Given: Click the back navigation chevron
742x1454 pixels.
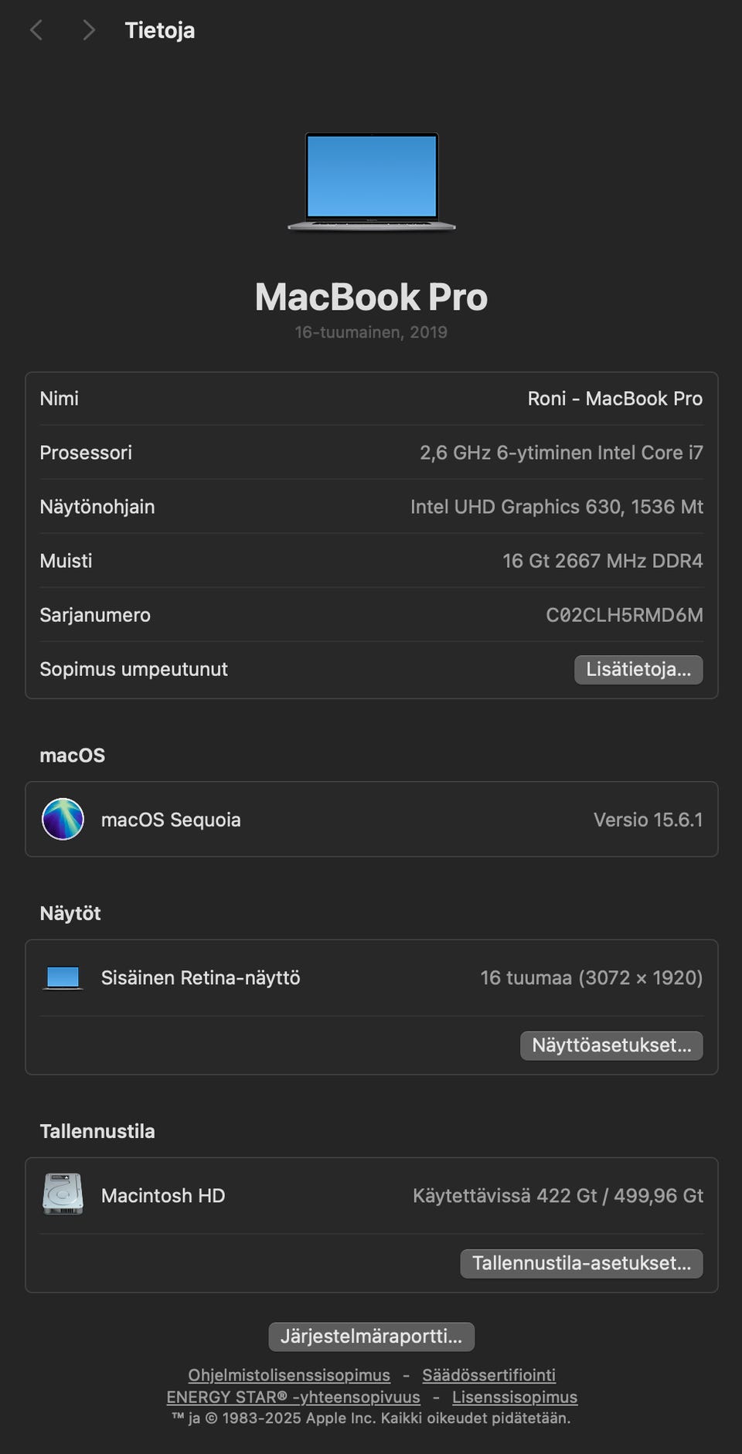Looking at the screenshot, I should [36, 30].
